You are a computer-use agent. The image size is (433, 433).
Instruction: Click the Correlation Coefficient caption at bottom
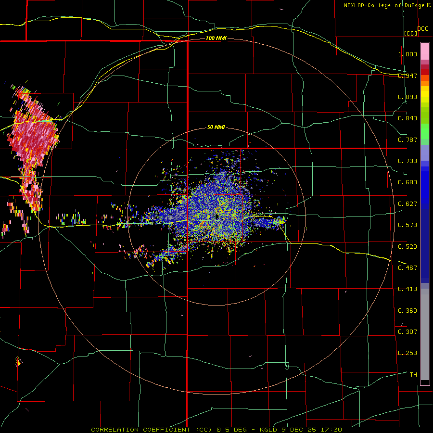[x=216, y=430]
